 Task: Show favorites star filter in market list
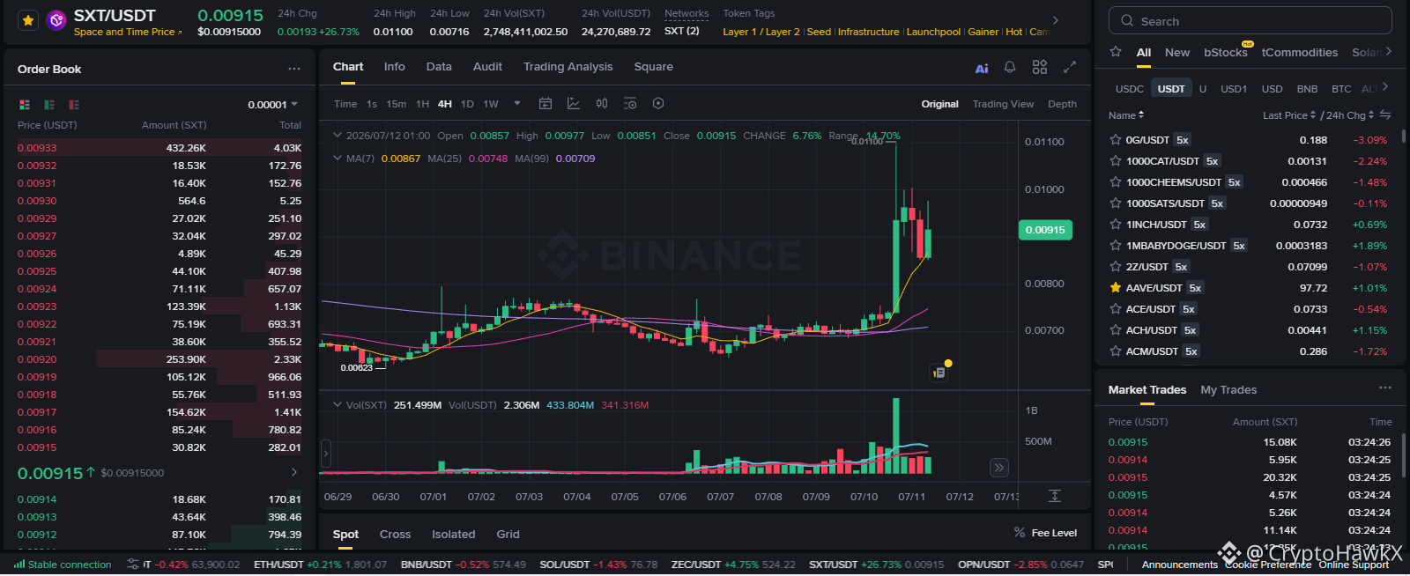[1116, 52]
